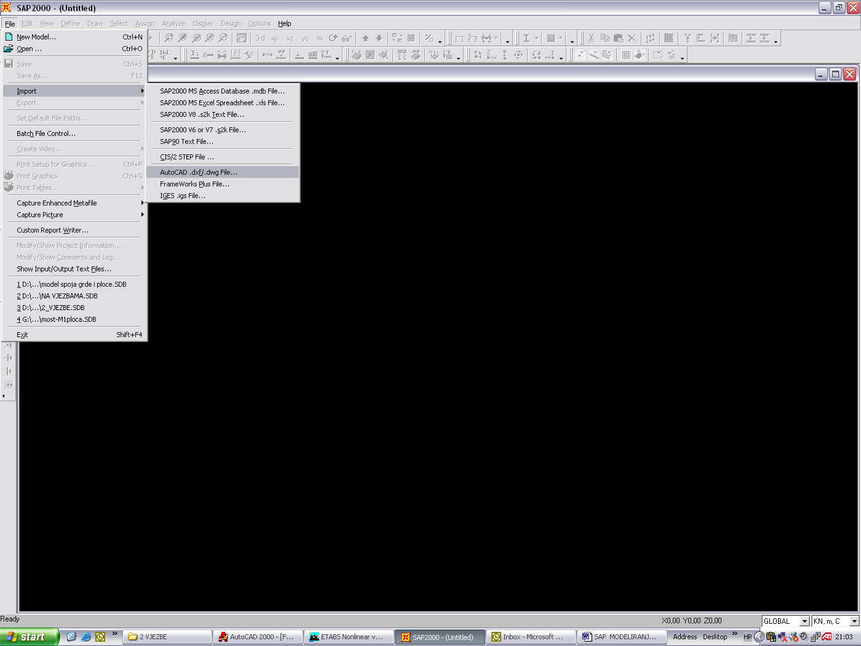Expand the Capture Enhanced Metafile submenu

(143, 203)
